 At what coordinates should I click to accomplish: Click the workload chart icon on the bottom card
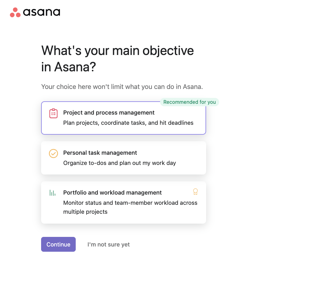coord(53,192)
